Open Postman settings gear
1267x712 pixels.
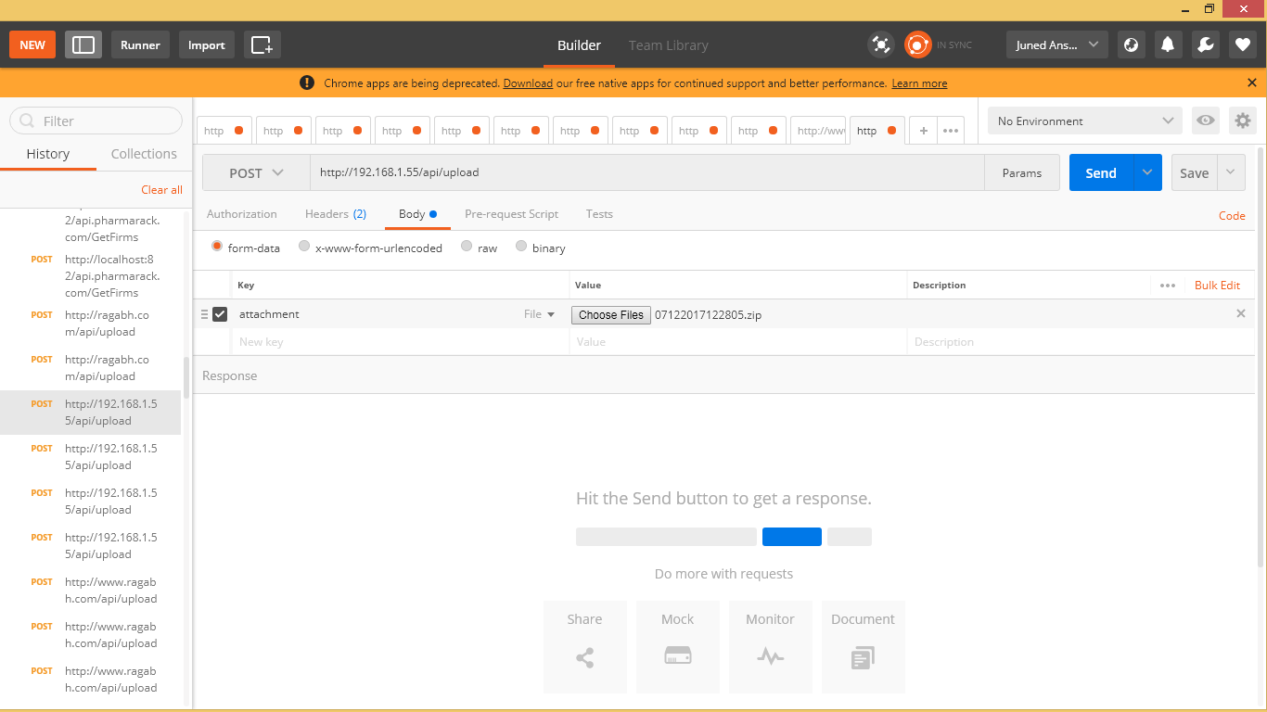tap(1242, 121)
